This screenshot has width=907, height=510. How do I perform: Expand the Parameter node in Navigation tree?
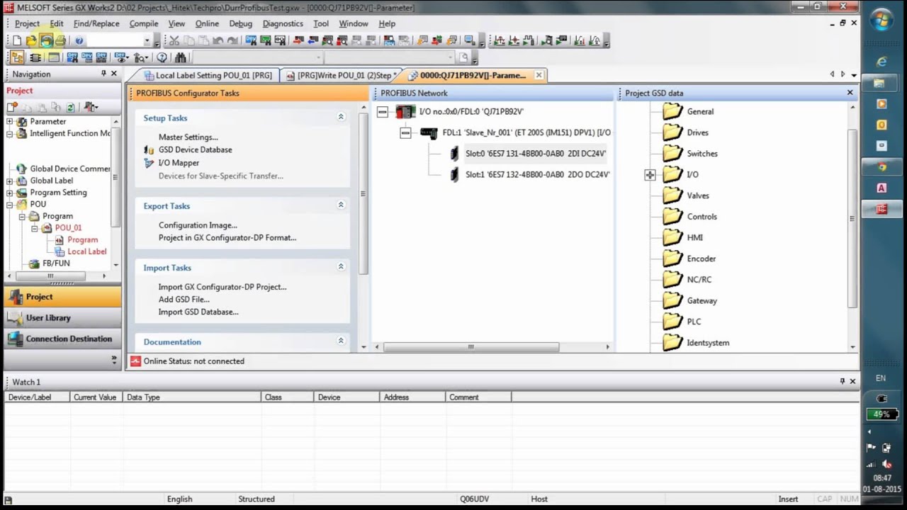(10, 122)
